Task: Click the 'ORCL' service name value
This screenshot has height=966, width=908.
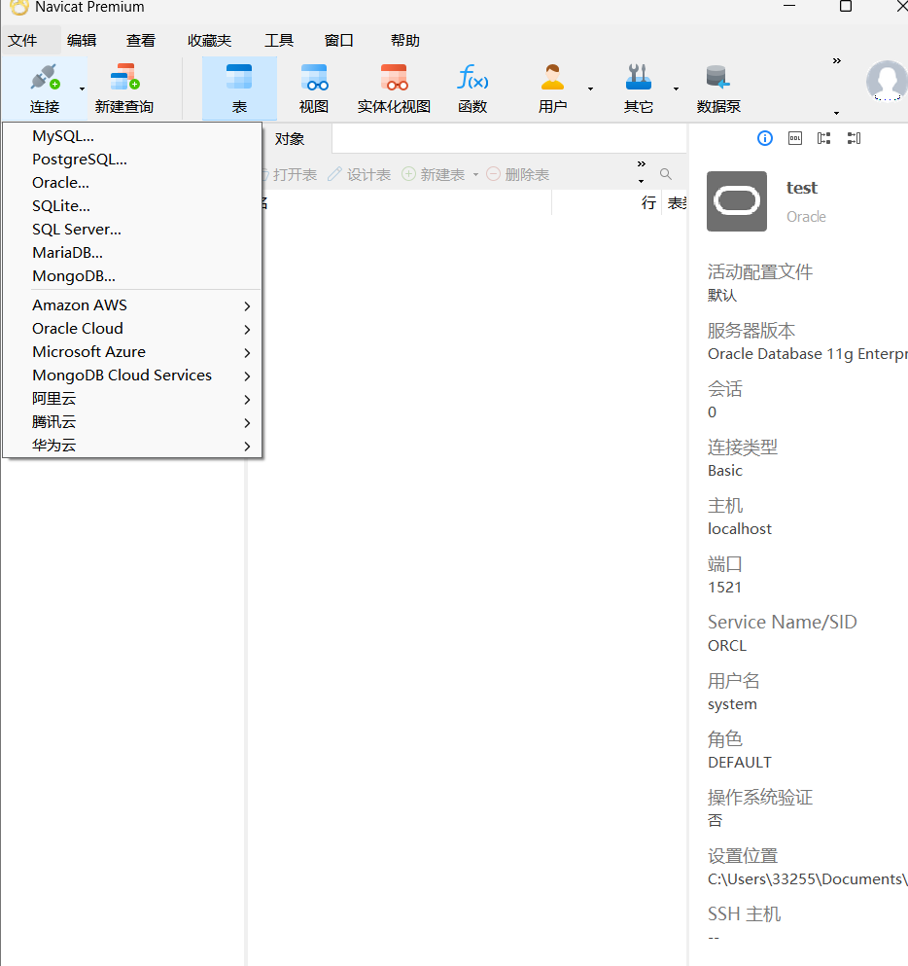Action: tap(727, 646)
